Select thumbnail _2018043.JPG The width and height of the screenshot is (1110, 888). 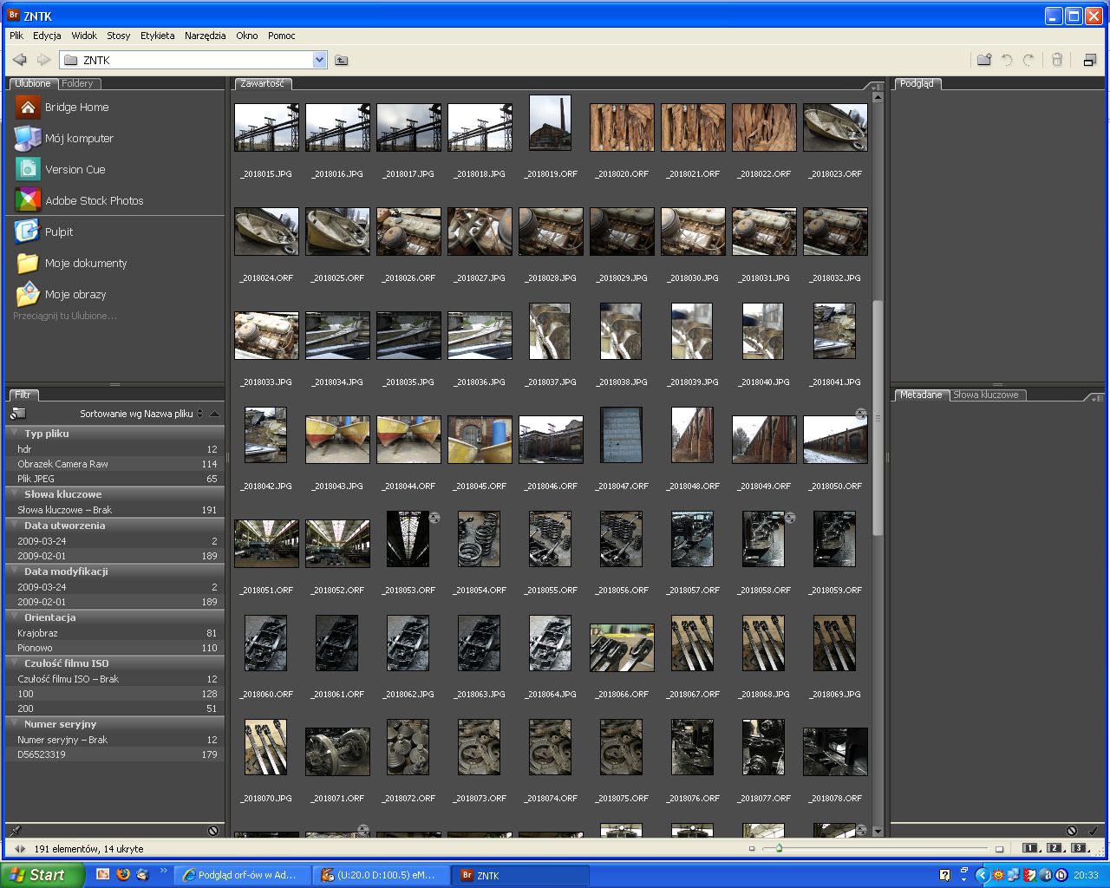(x=337, y=440)
